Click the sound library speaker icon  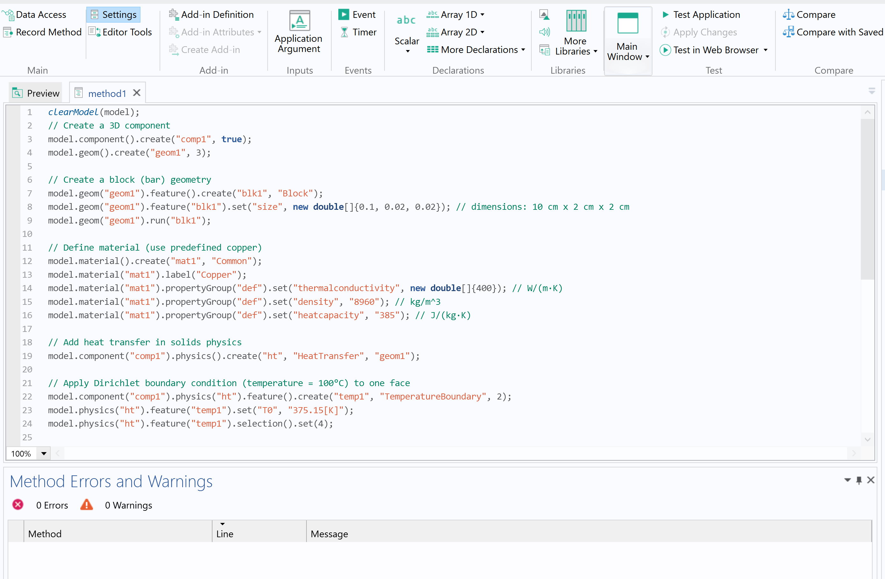544,32
